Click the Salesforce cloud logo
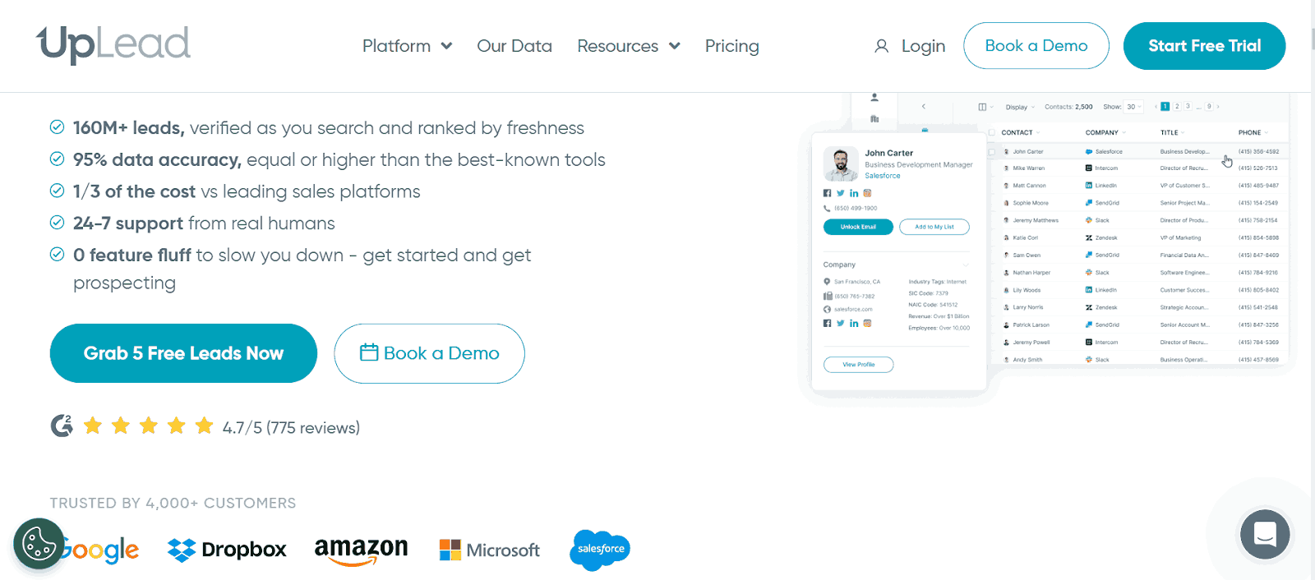The image size is (1315, 580). [600, 549]
